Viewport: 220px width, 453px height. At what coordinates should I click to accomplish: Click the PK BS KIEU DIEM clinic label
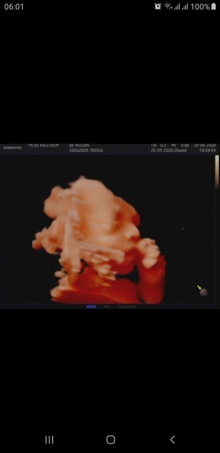tap(43, 145)
